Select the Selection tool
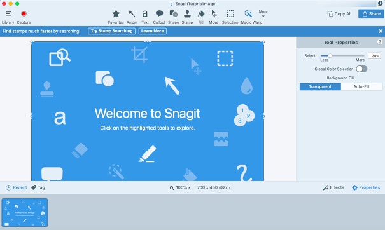 (230, 17)
